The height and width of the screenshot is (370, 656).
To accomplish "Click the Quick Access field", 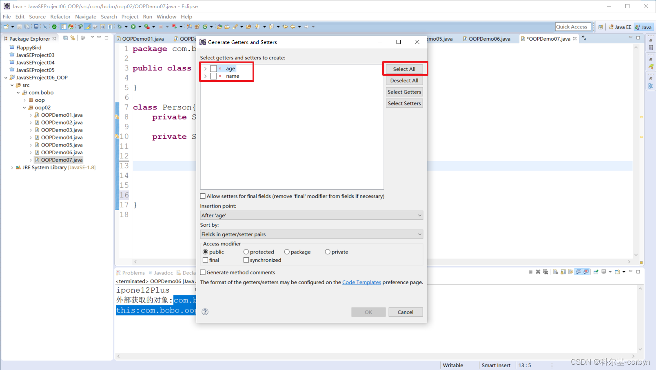I will (x=573, y=27).
